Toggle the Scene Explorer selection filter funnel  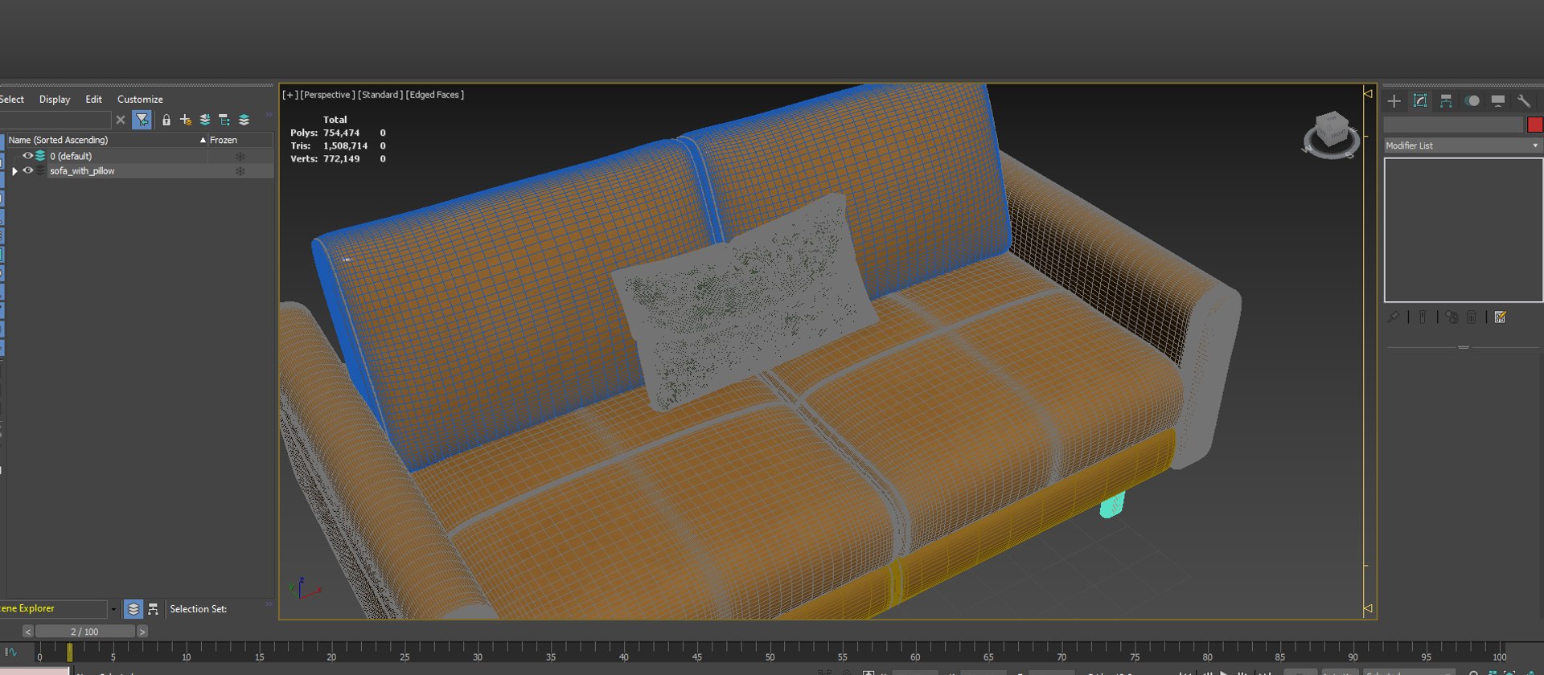coord(142,120)
